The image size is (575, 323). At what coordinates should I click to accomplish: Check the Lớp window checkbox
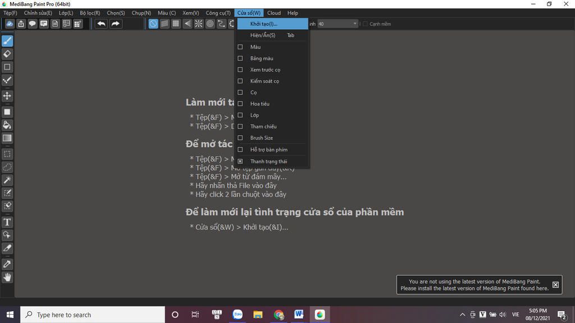click(x=240, y=115)
